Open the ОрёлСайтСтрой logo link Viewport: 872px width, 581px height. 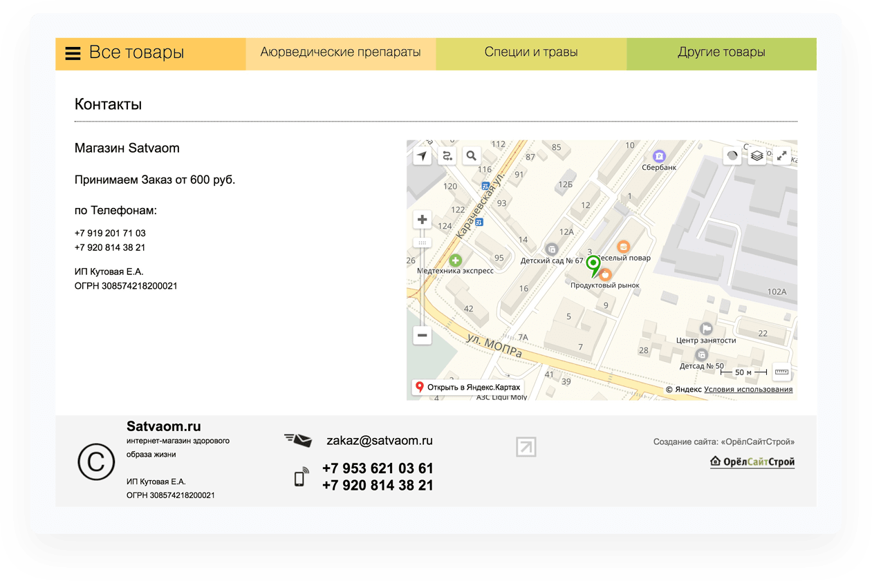click(x=752, y=462)
